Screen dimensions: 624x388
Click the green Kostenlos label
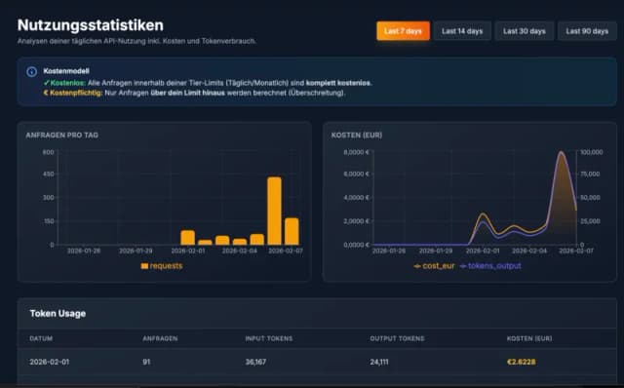[x=65, y=83]
